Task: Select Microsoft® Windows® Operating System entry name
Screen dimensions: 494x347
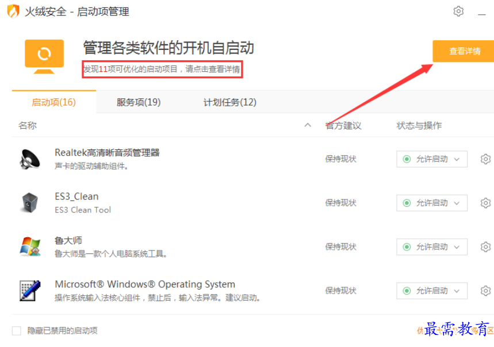Action: (145, 284)
